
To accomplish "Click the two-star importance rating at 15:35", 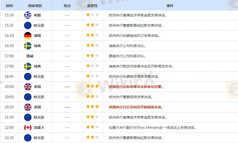I will [92, 25].
